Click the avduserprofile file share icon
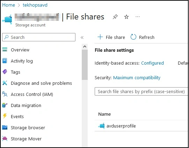The image size is (189, 148). (102, 126)
